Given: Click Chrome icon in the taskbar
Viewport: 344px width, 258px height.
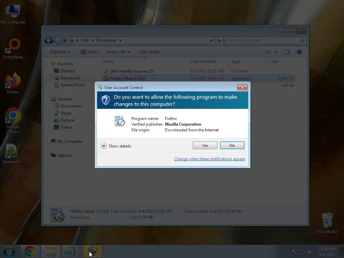Looking at the screenshot, I should pos(30,251).
